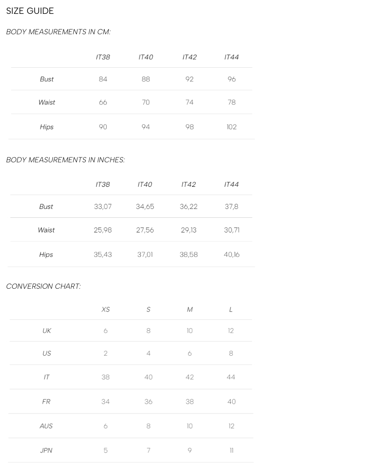
Task: Select the UK row label
Action: pyautogui.click(x=46, y=331)
